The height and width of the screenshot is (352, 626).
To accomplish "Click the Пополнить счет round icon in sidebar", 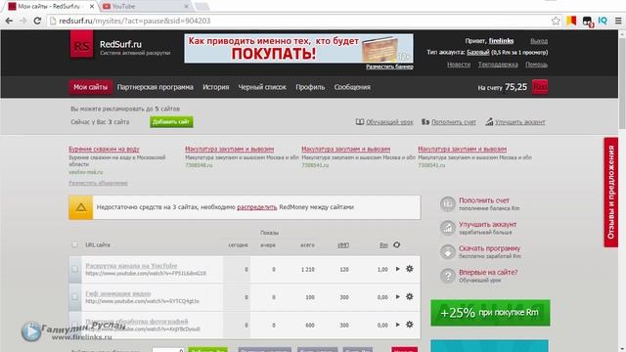I will (448, 204).
